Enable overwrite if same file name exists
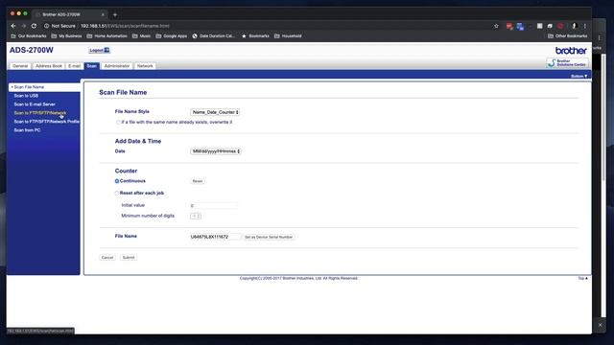 point(118,123)
